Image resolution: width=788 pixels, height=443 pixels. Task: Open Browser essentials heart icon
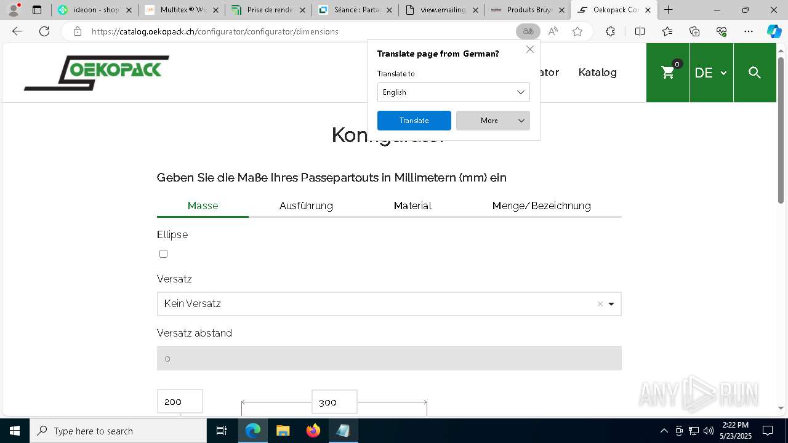[x=722, y=31]
